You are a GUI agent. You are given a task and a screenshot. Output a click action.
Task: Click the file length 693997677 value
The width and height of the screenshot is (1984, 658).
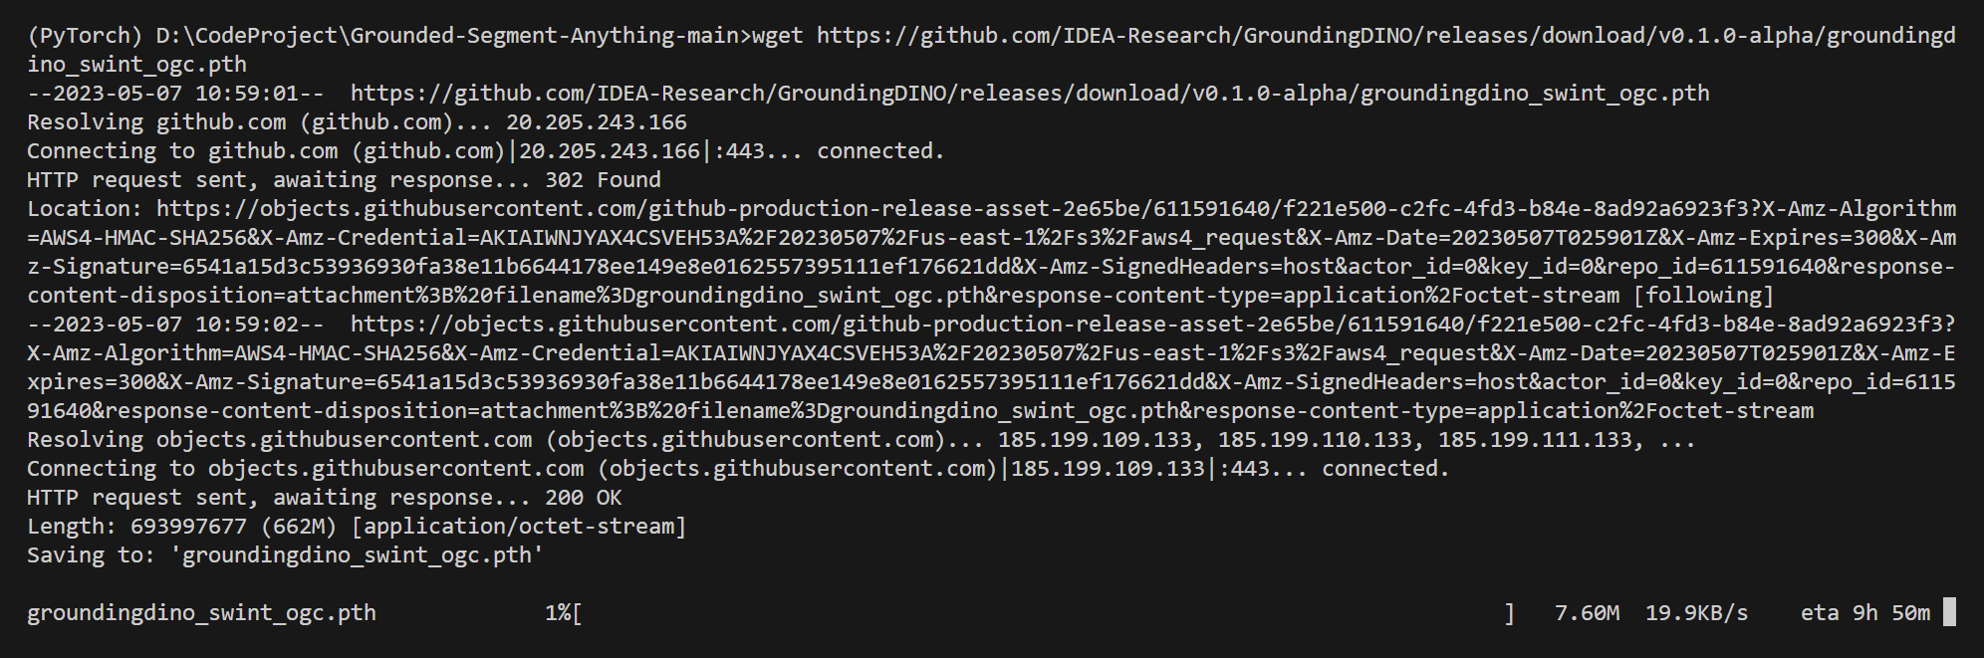click(188, 527)
